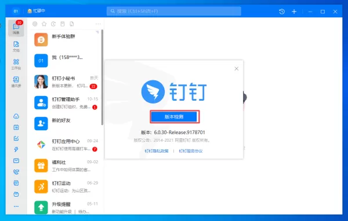Click the conversation list scrollbar
The image size is (348, 221).
(102, 77)
